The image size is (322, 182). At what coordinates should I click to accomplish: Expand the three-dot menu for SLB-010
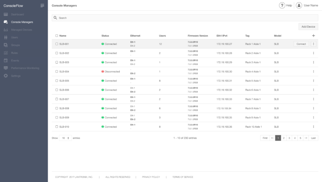pyautogui.click(x=313, y=127)
